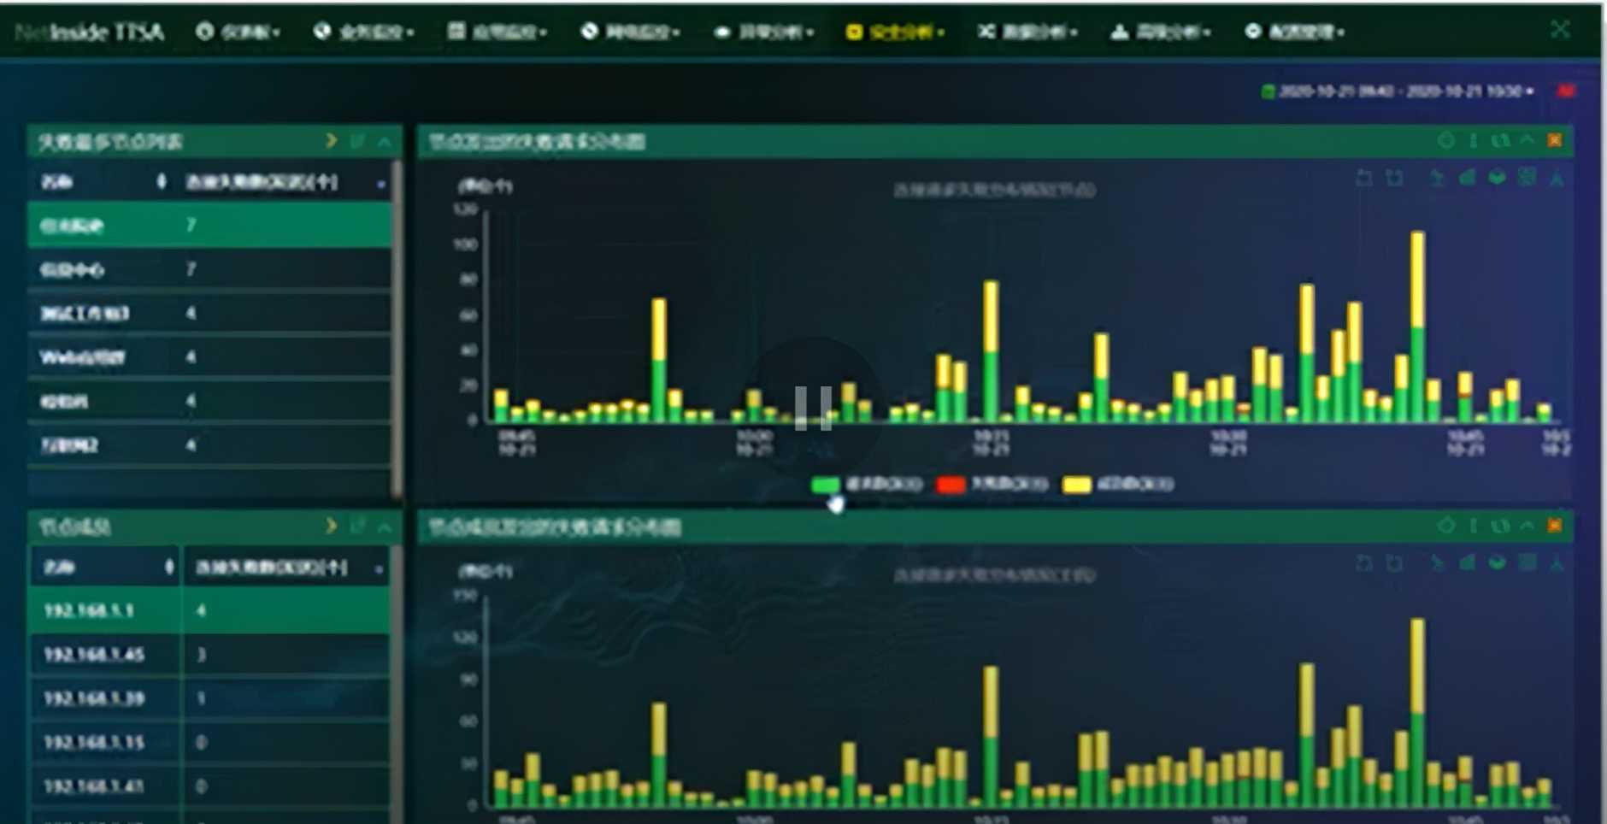Close the top chart panel with the orange X
The width and height of the screenshot is (1607, 824).
point(1555,140)
